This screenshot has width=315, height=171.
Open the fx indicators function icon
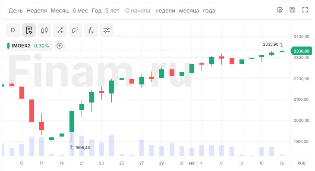click(91, 30)
